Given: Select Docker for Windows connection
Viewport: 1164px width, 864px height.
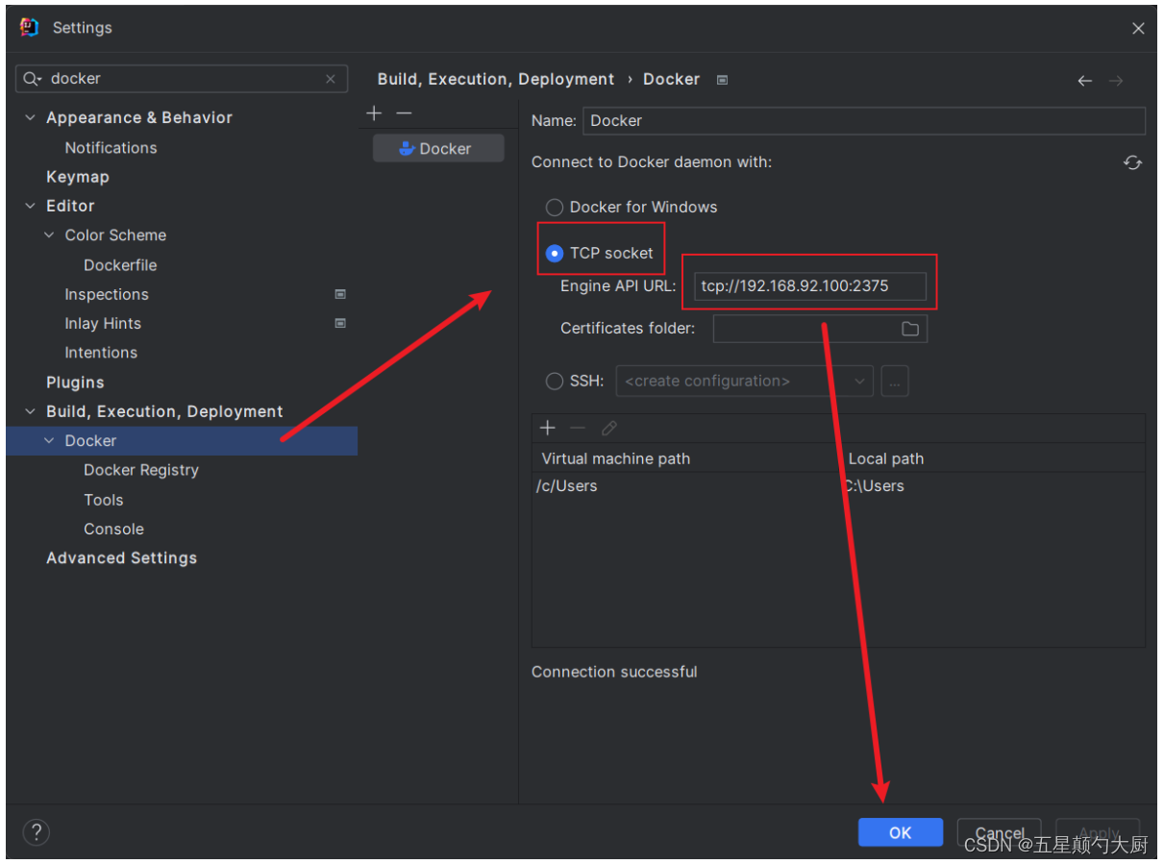Looking at the screenshot, I should pos(555,207).
